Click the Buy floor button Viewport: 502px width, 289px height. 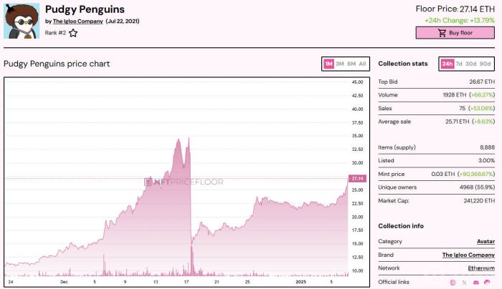point(455,33)
